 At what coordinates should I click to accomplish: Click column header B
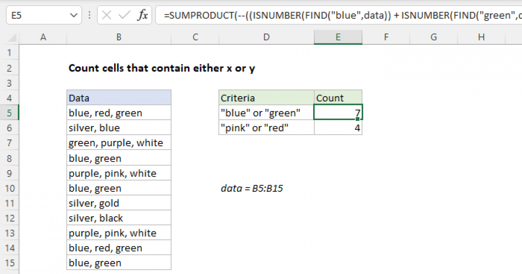[x=118, y=37]
